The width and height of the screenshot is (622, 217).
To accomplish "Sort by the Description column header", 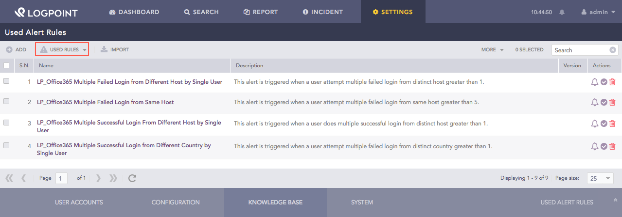I will tap(395, 65).
